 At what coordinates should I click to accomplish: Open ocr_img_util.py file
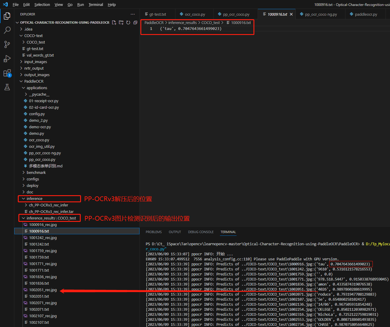[x=77, y=146]
